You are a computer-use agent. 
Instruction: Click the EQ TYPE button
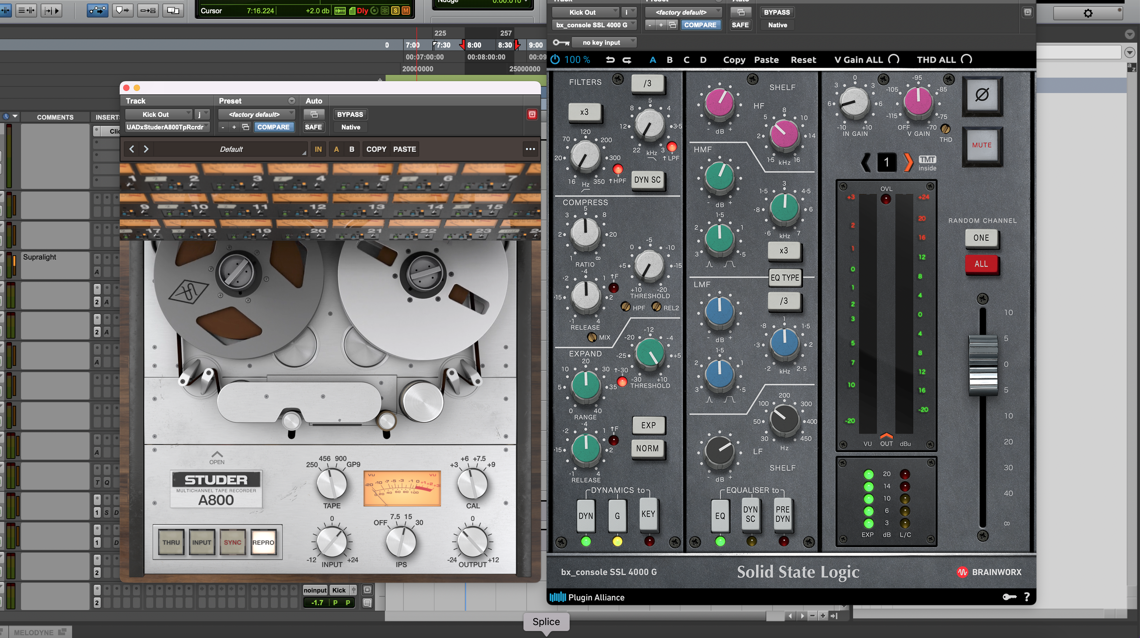tap(784, 278)
